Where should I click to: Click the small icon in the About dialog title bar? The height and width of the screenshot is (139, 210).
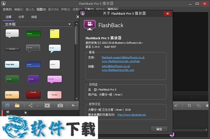coord(83,13)
